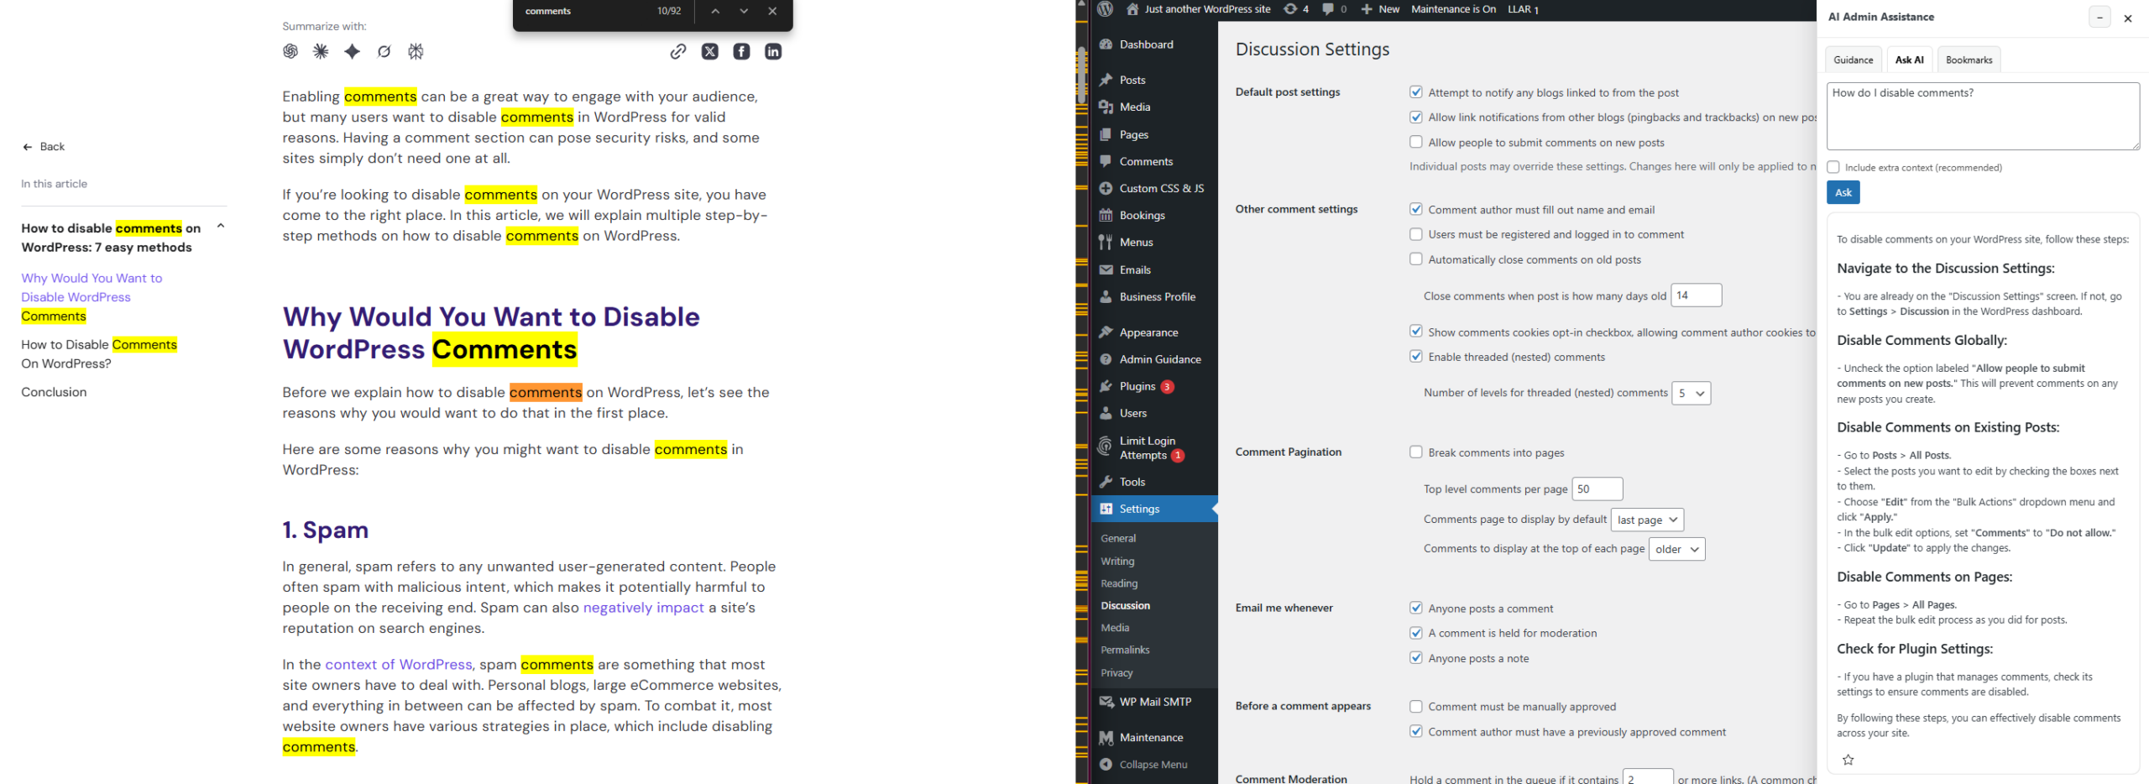Toggle 'Enable threaded (nested) comments'
The image size is (2149, 784).
(x=1416, y=356)
